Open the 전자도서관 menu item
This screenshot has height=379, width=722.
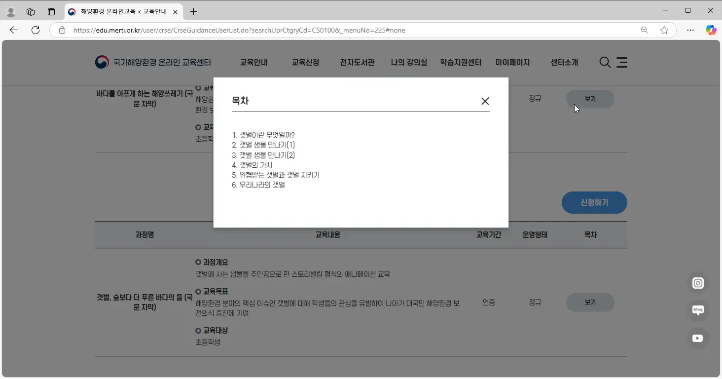click(x=357, y=62)
